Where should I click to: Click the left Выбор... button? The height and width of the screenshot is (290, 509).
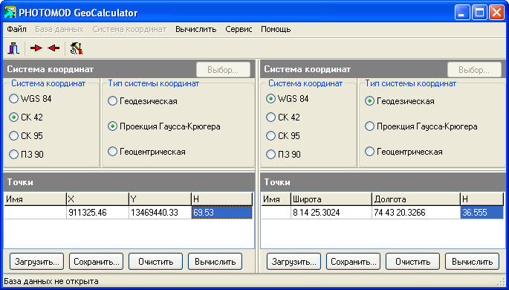click(x=223, y=69)
